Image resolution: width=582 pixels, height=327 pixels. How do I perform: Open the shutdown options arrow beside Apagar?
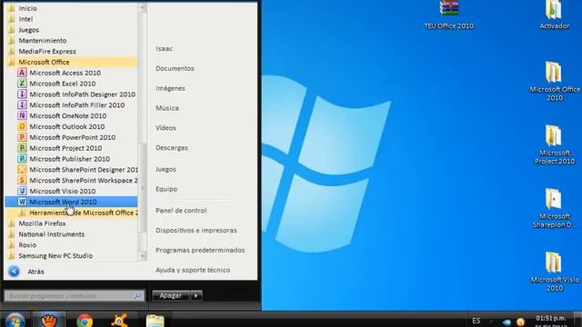pos(196,295)
